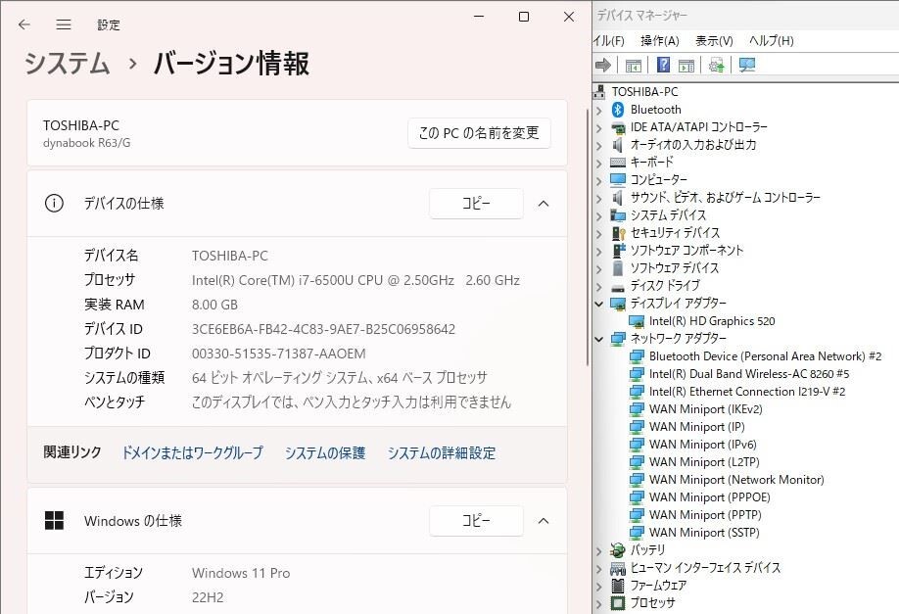Click the Windows logo in Windows の仕様 header
This screenshot has width=899, height=614.
pyautogui.click(x=55, y=521)
